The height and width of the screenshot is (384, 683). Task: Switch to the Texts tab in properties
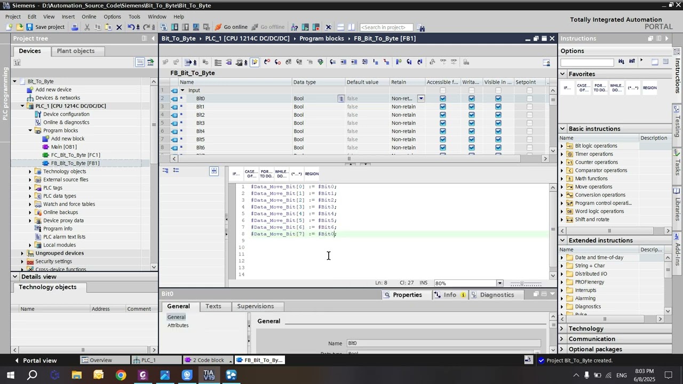click(x=213, y=307)
